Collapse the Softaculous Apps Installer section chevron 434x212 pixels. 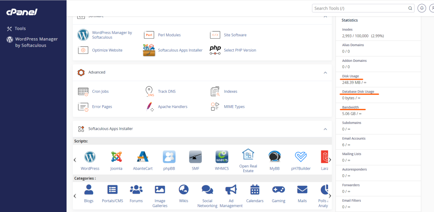pos(325,129)
